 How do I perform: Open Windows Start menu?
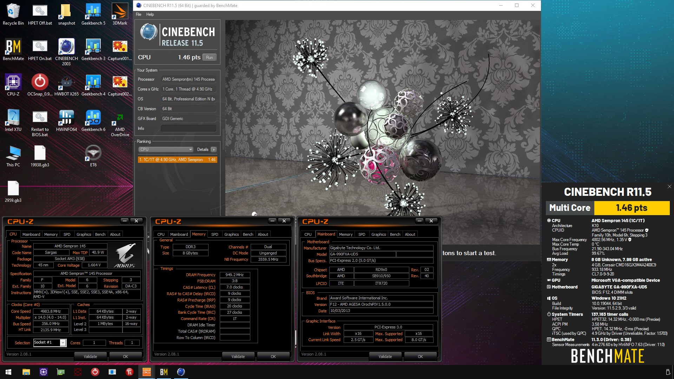pos(8,372)
